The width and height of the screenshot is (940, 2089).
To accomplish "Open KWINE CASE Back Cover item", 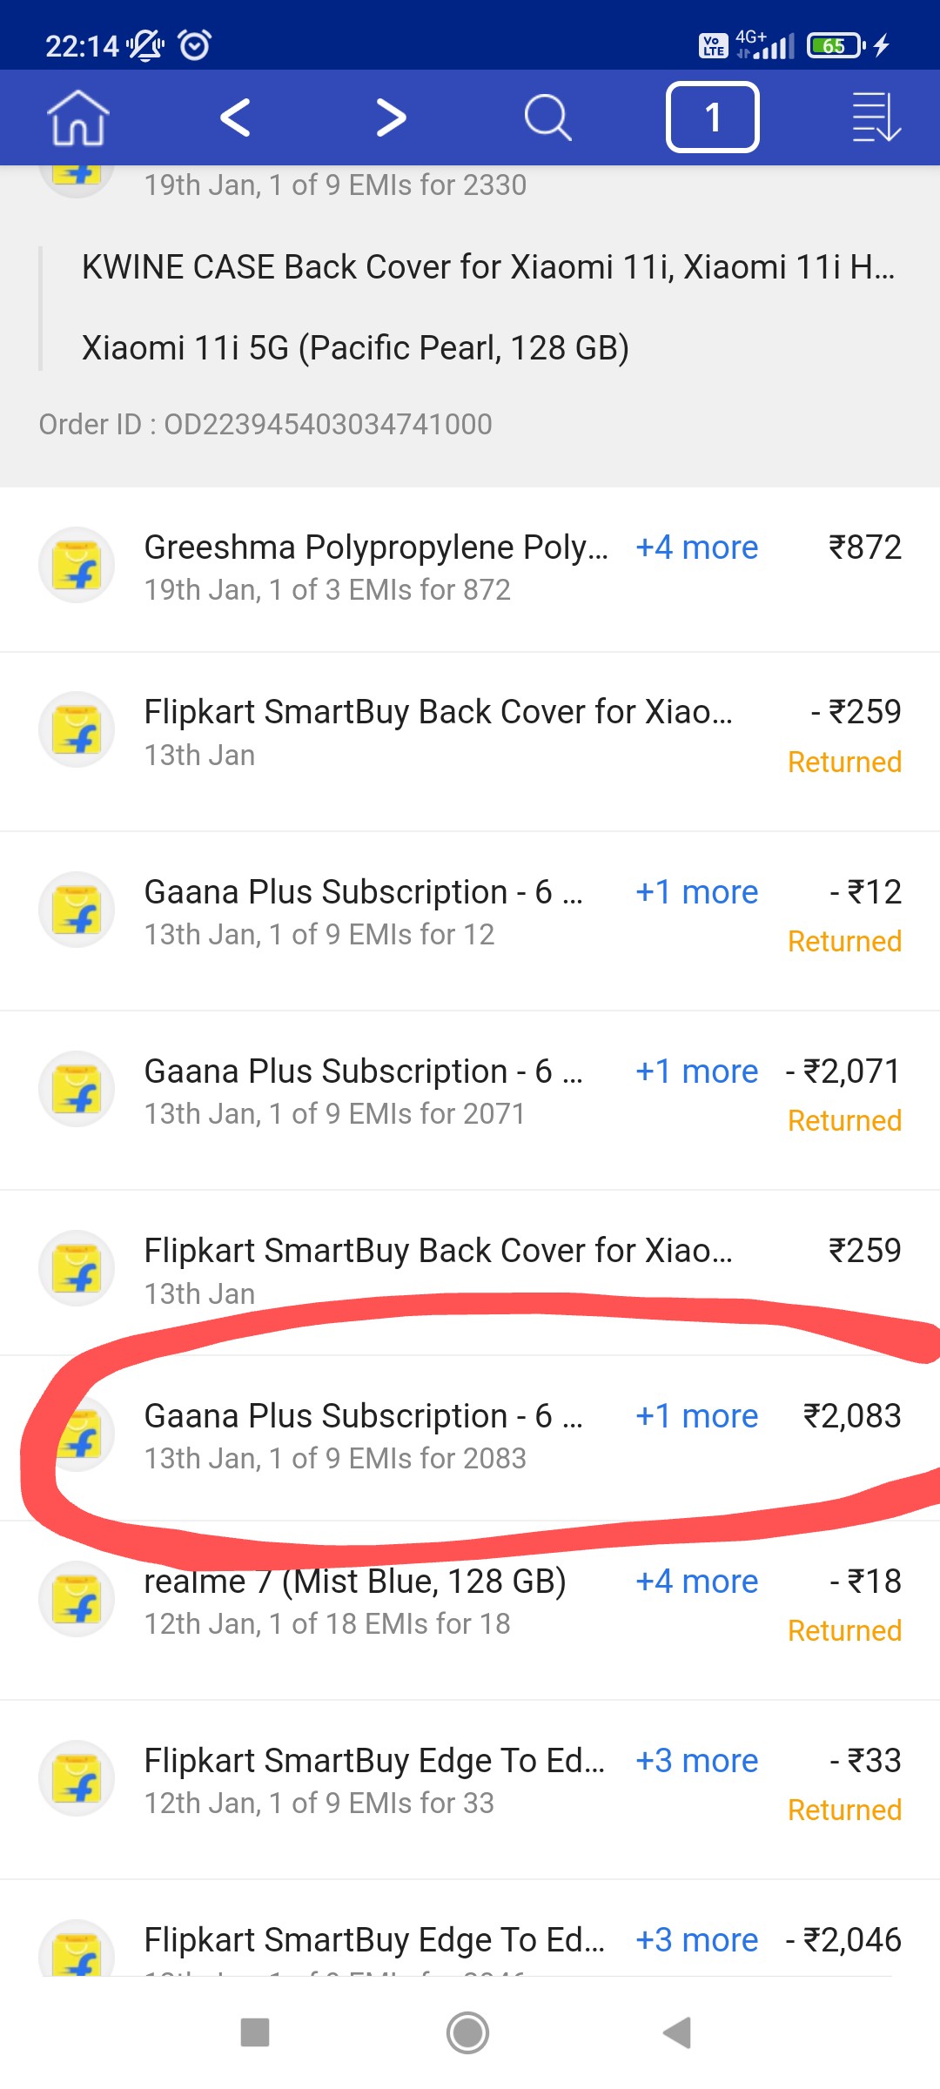I will pos(487,267).
